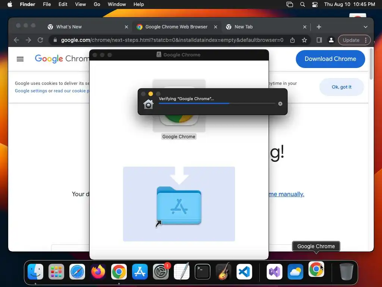The height and width of the screenshot is (287, 382).
Task: Open the Finder menu
Action: [28, 4]
